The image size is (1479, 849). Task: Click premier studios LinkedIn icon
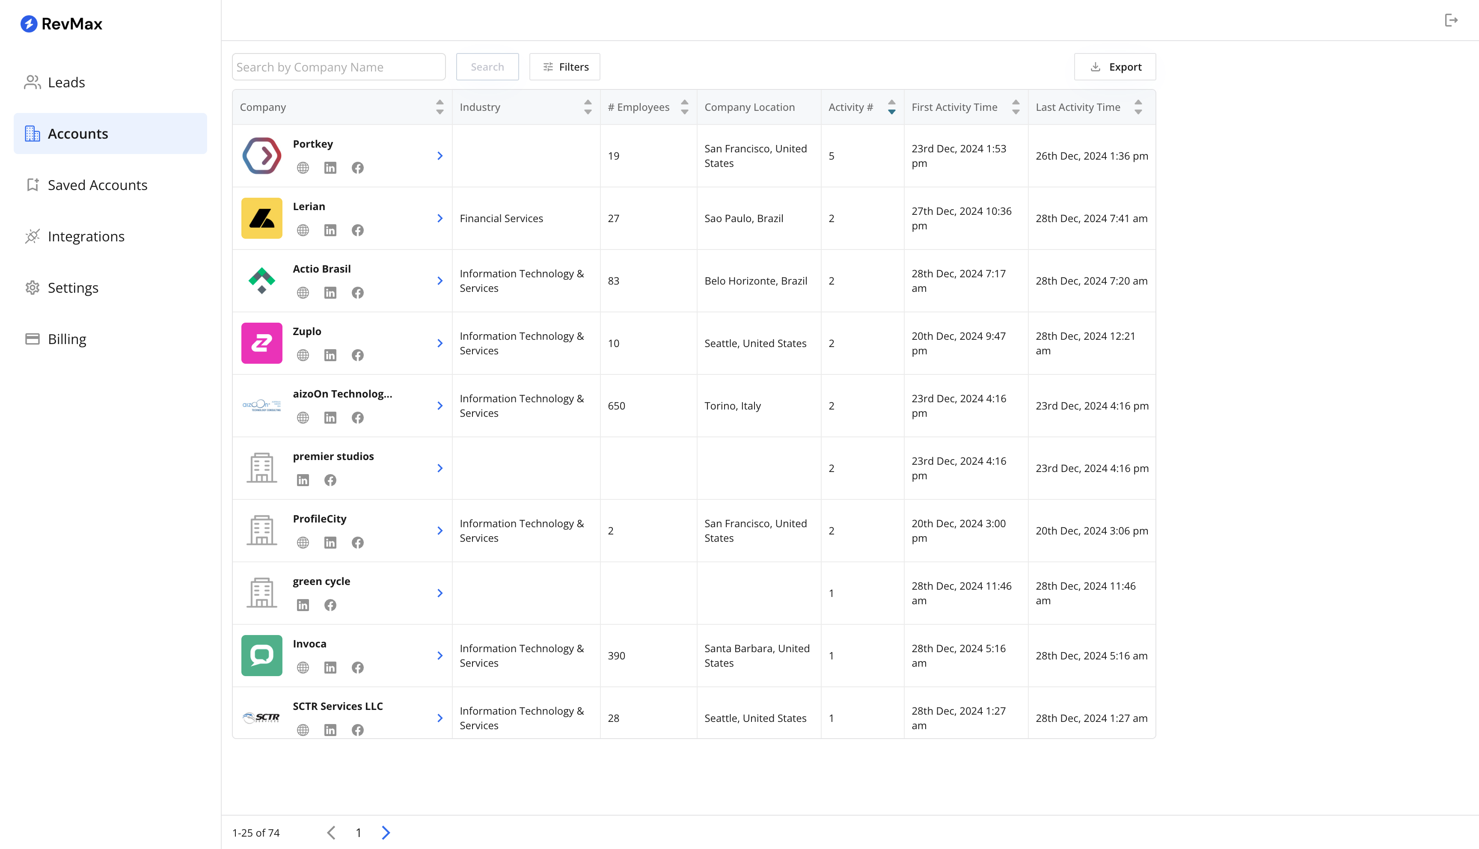tap(303, 480)
